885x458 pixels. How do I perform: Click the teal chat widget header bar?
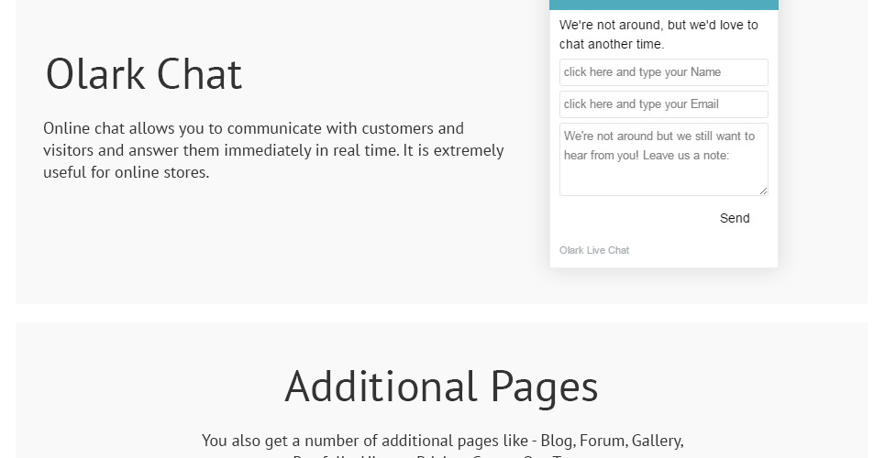663,5
